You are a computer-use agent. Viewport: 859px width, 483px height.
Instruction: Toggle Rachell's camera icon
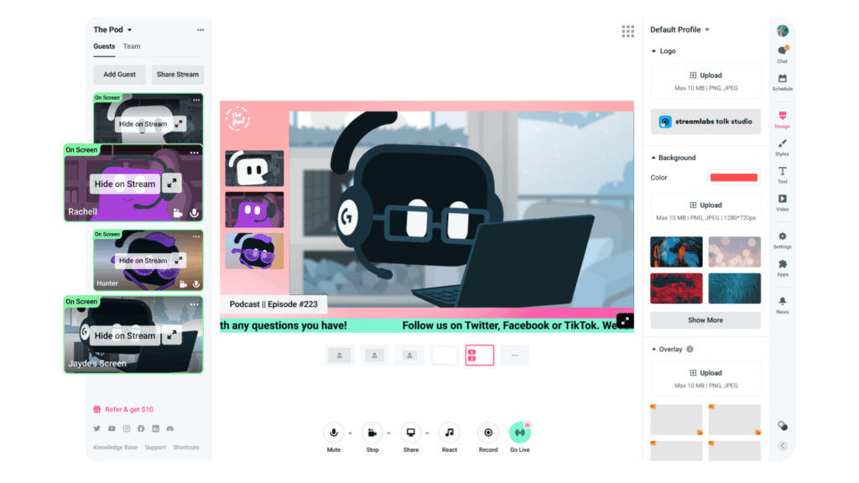(178, 213)
